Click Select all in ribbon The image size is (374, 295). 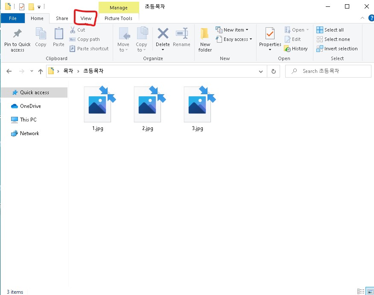(330, 30)
